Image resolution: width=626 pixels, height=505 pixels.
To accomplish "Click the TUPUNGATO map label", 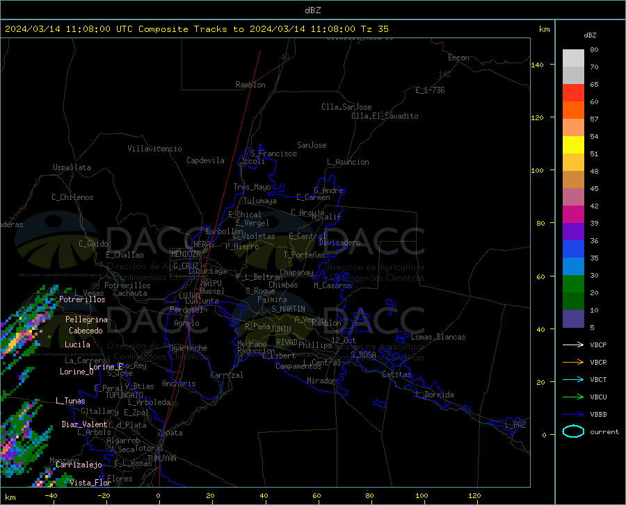I will [x=125, y=395].
